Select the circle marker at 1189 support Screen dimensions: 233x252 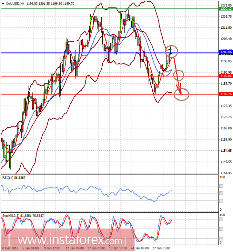pos(179,75)
